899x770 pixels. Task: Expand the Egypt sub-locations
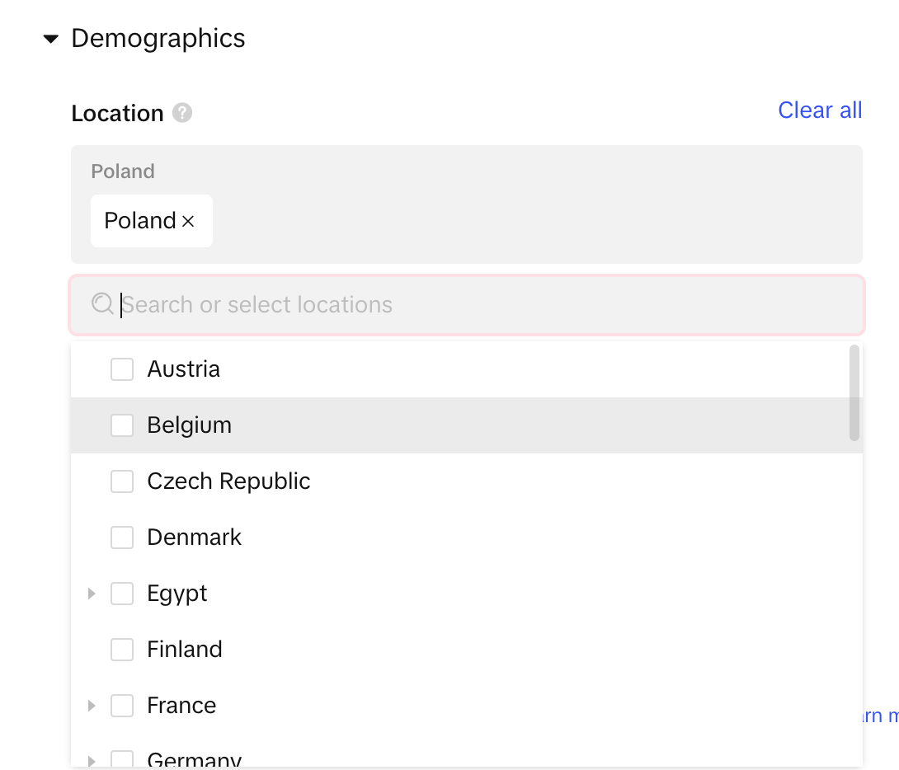tap(92, 594)
